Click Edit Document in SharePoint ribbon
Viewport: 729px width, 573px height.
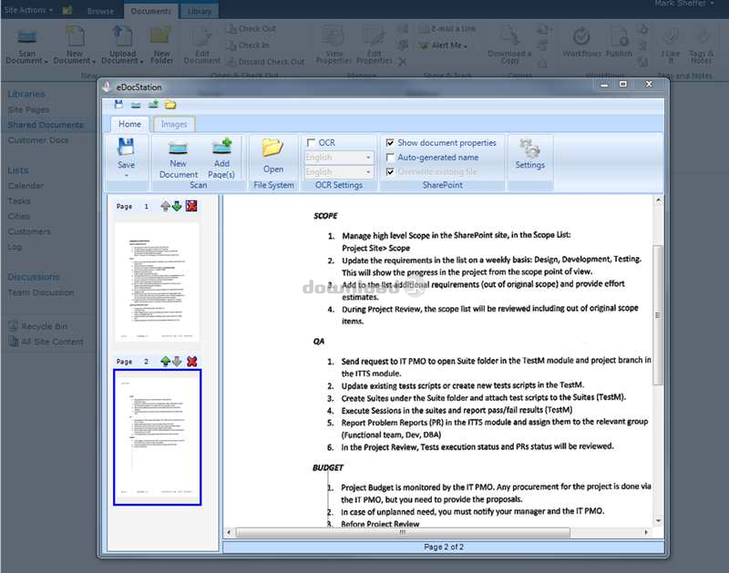[x=201, y=46]
